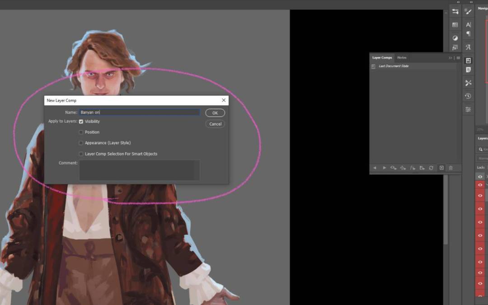Click the Create New Layer Comp icon
This screenshot has width=488, height=305.
click(x=441, y=168)
